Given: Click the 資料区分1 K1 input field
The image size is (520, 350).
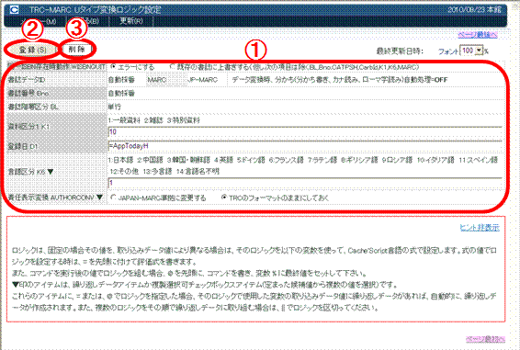Looking at the screenshot, I should (305, 131).
